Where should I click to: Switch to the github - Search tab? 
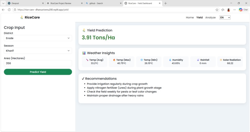point(104,3)
